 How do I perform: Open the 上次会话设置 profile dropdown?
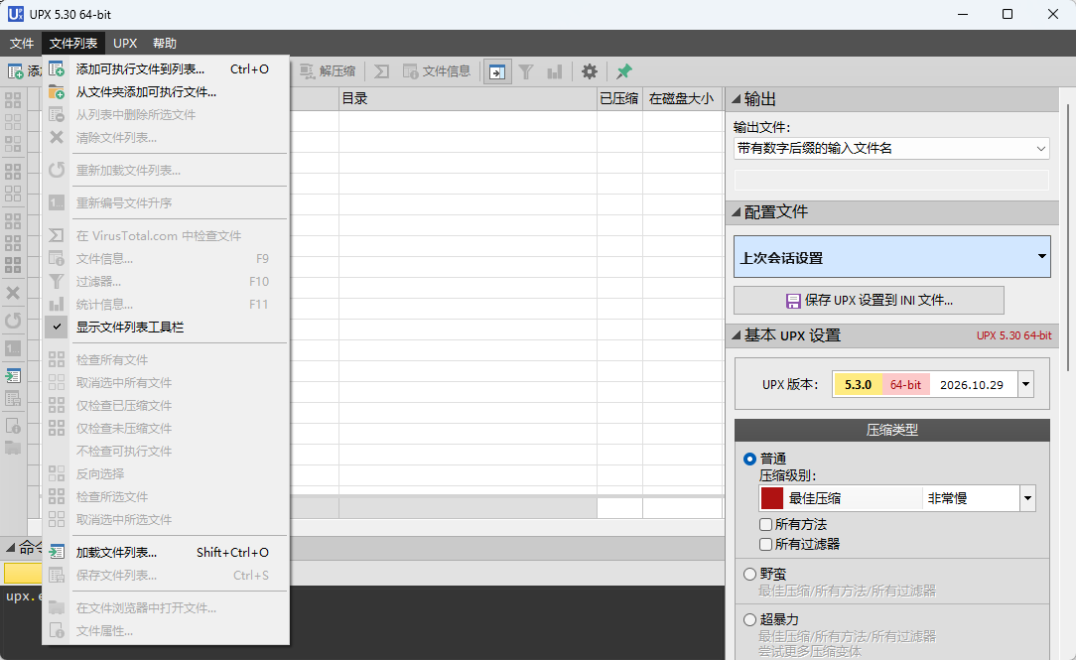point(891,257)
